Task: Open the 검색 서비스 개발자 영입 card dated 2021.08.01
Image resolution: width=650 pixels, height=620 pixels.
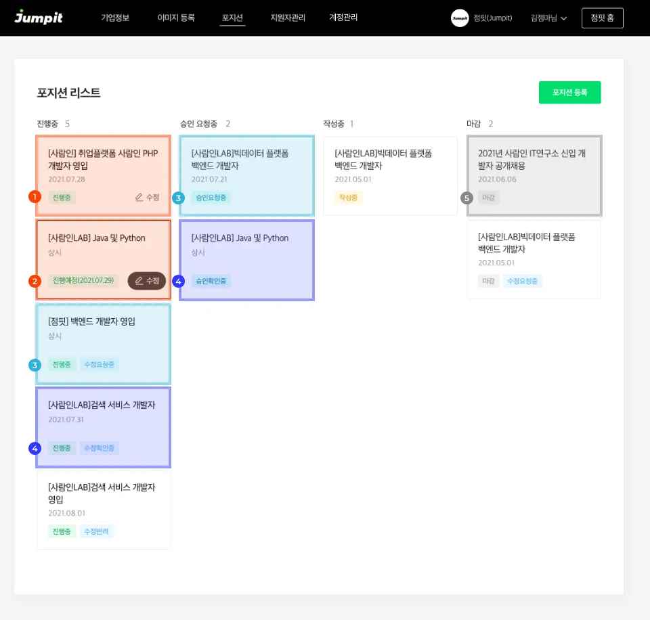Action: (x=104, y=510)
